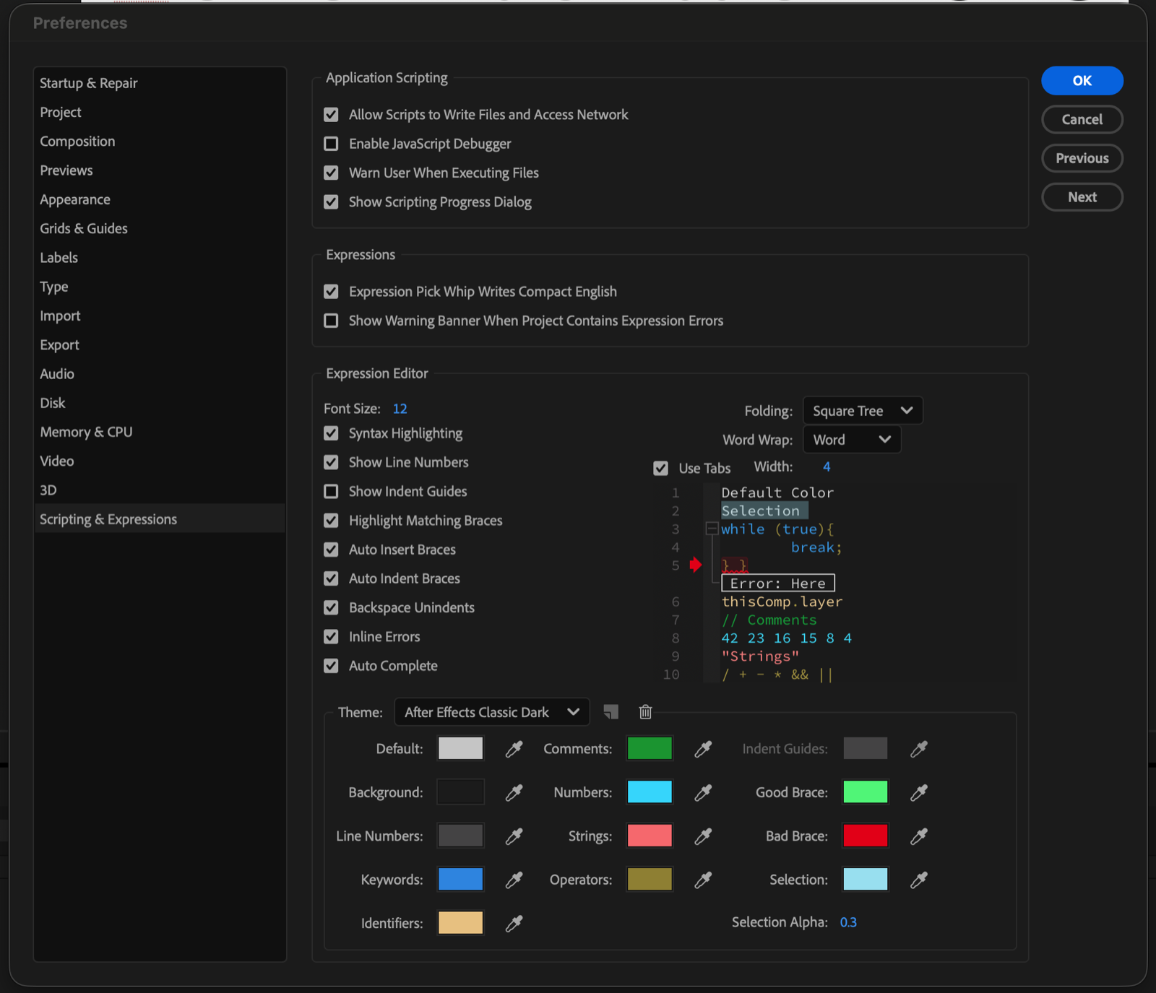
Task: Click eyedropper for Comments color
Action: 703,749
